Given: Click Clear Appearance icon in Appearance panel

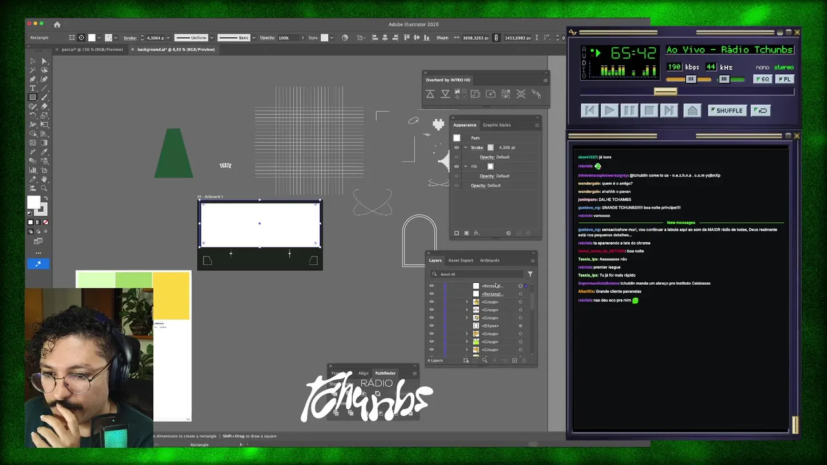Looking at the screenshot, I should [508, 233].
